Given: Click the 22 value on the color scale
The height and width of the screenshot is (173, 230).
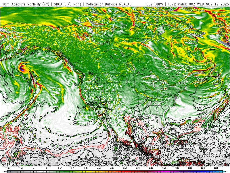Looking at the screenshot, I should pyautogui.click(x=99, y=168).
